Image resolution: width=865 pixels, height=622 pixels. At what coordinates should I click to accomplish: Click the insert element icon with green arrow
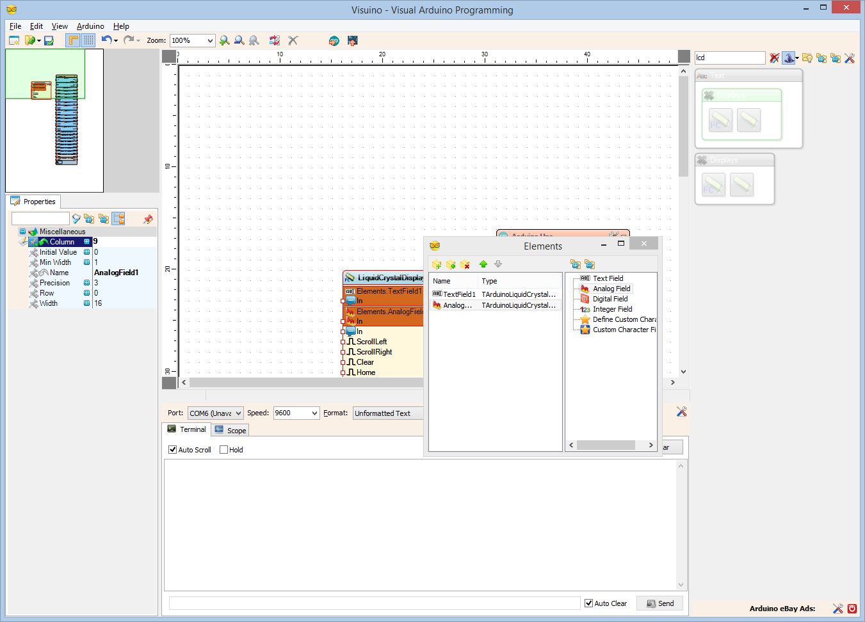click(x=451, y=264)
